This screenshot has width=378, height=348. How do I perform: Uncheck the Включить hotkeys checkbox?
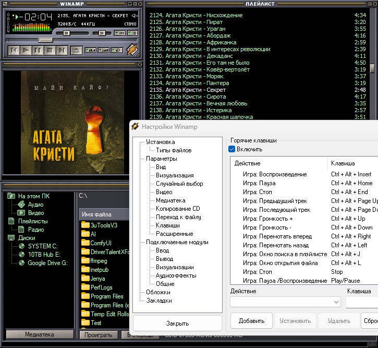pyautogui.click(x=232, y=149)
